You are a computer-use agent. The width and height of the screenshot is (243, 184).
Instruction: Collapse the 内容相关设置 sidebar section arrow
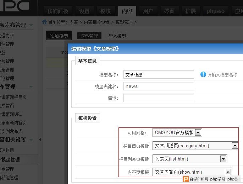click(x=31, y=140)
